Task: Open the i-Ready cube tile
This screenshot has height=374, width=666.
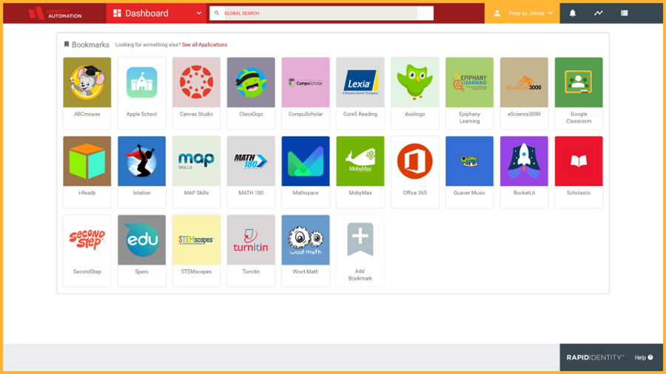Action: pos(87,171)
